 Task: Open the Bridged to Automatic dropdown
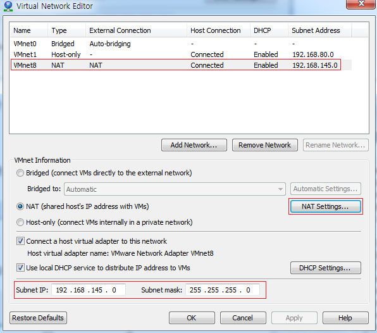175,189
